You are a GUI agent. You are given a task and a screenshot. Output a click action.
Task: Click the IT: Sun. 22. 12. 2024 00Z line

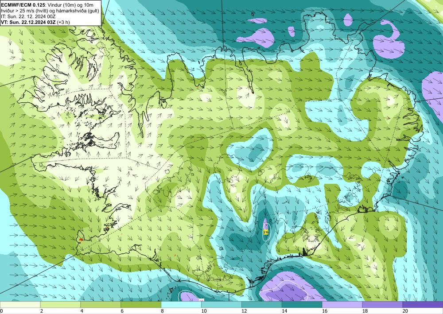coord(28,16)
